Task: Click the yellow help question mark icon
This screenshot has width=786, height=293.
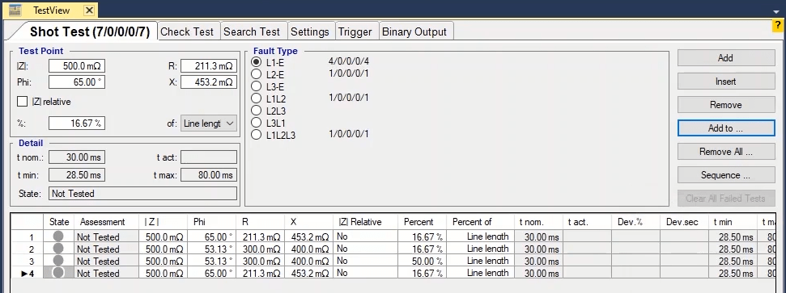Action: pos(778,26)
